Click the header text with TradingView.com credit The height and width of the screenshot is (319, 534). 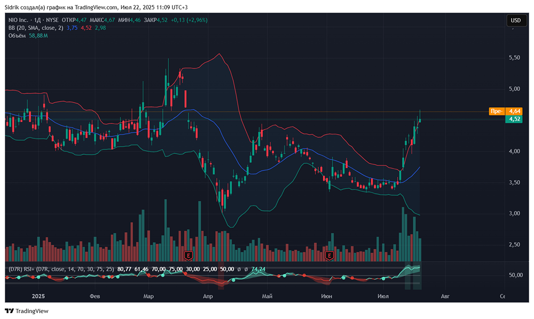pyautogui.click(x=96, y=7)
